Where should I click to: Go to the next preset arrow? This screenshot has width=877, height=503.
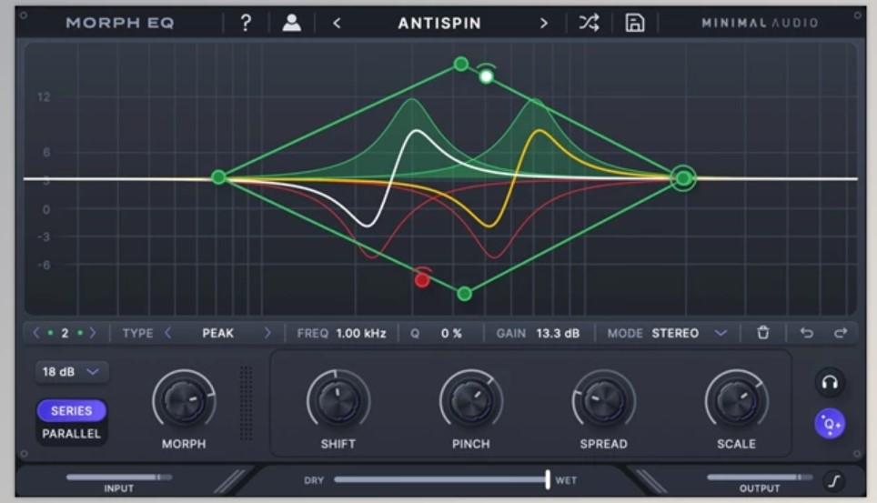[544, 24]
